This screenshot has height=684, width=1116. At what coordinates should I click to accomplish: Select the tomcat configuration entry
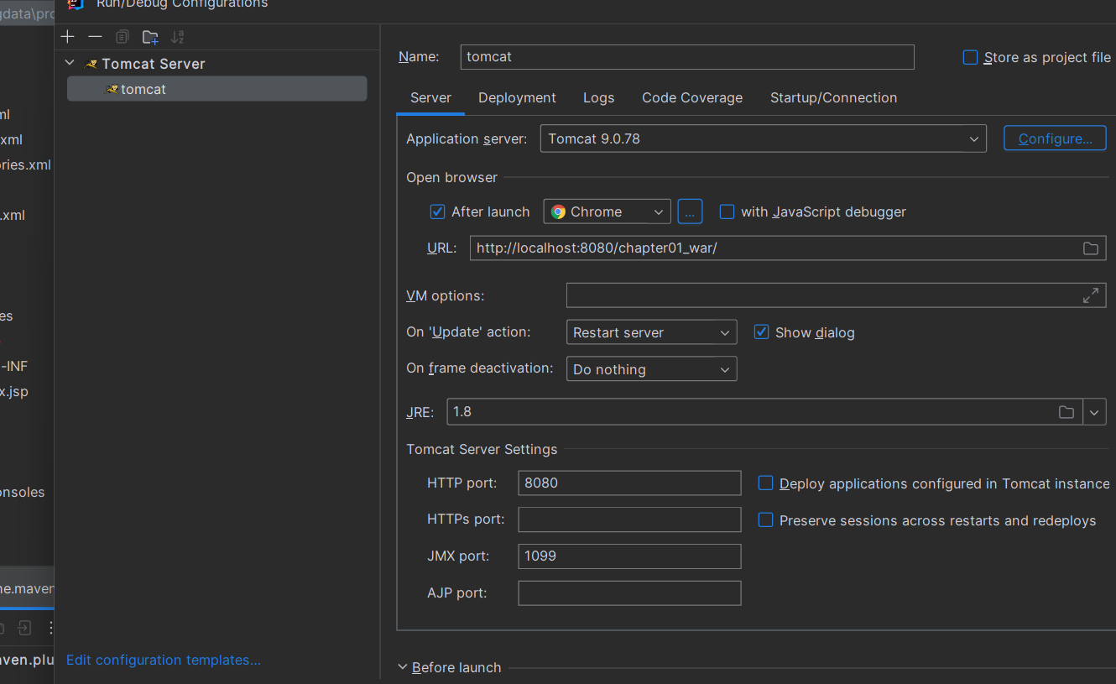(x=216, y=89)
